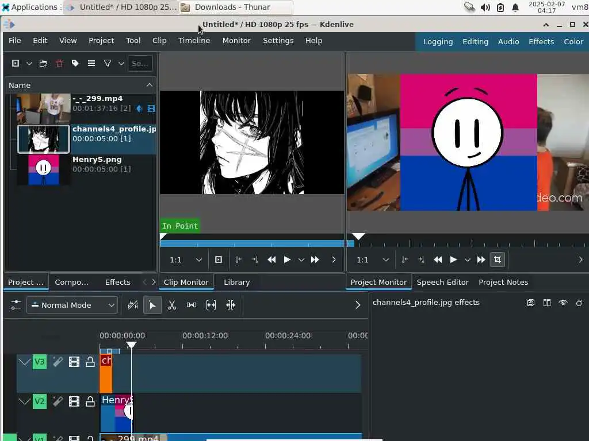
Task: Select the spacer tool icon
Action: click(x=192, y=305)
